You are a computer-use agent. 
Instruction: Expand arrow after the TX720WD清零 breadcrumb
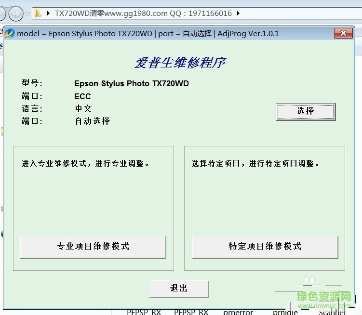[238, 13]
